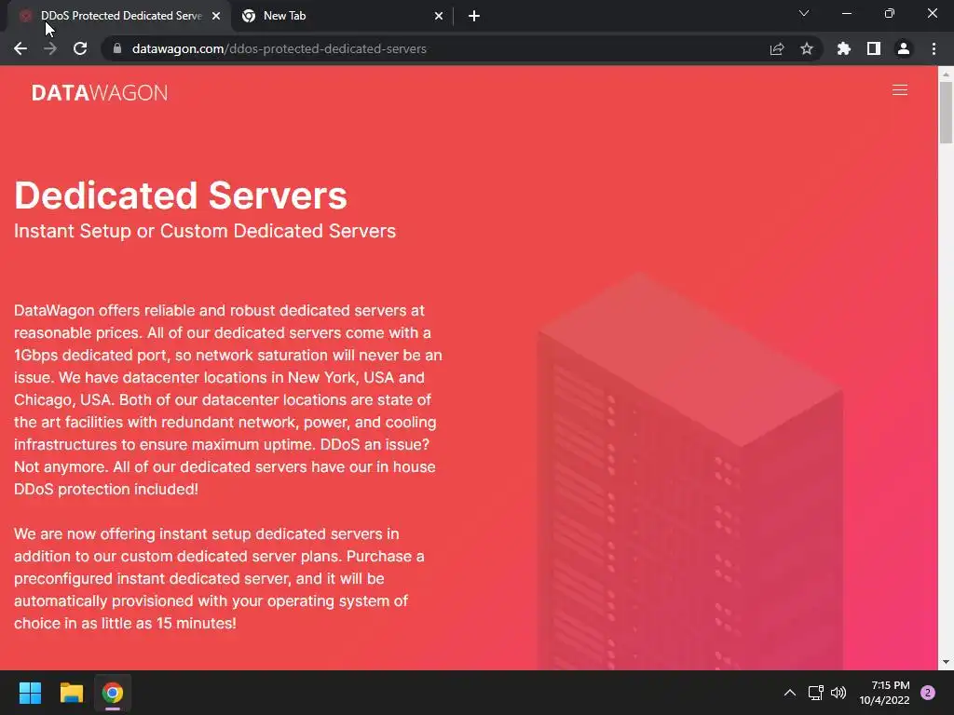Open clock showing 7:15 PM
954x715 pixels.
[x=884, y=693]
